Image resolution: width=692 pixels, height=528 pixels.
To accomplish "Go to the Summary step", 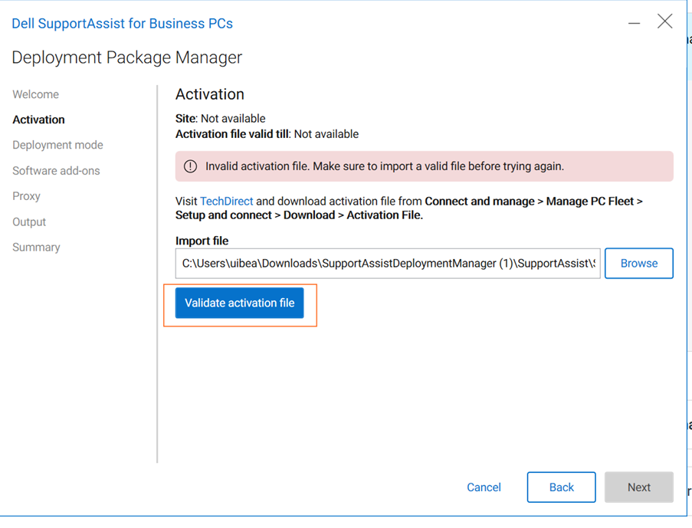I will [36, 247].
